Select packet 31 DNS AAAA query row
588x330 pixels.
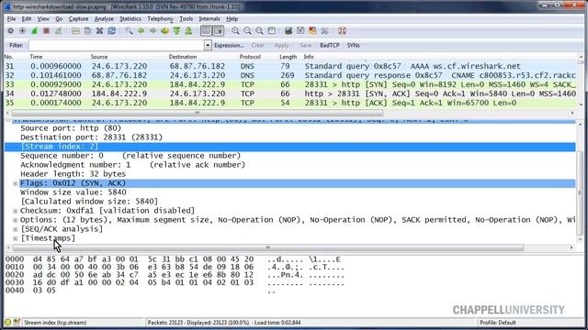point(290,66)
